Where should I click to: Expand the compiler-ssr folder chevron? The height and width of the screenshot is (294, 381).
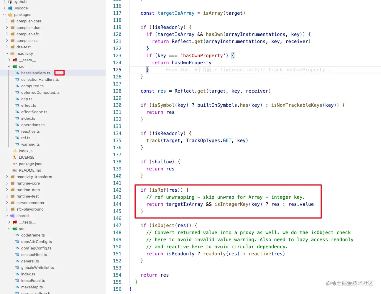[7, 41]
